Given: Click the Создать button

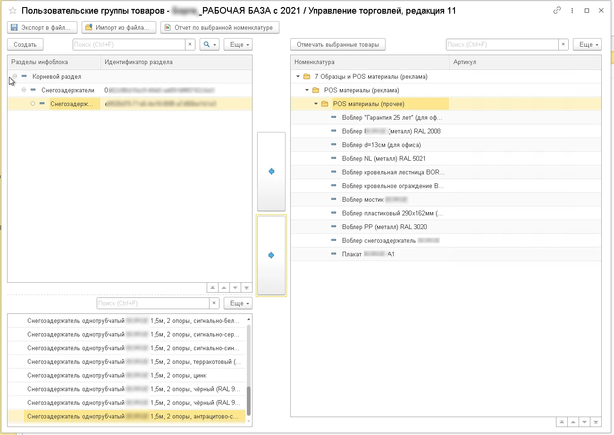Looking at the screenshot, I should coord(25,44).
